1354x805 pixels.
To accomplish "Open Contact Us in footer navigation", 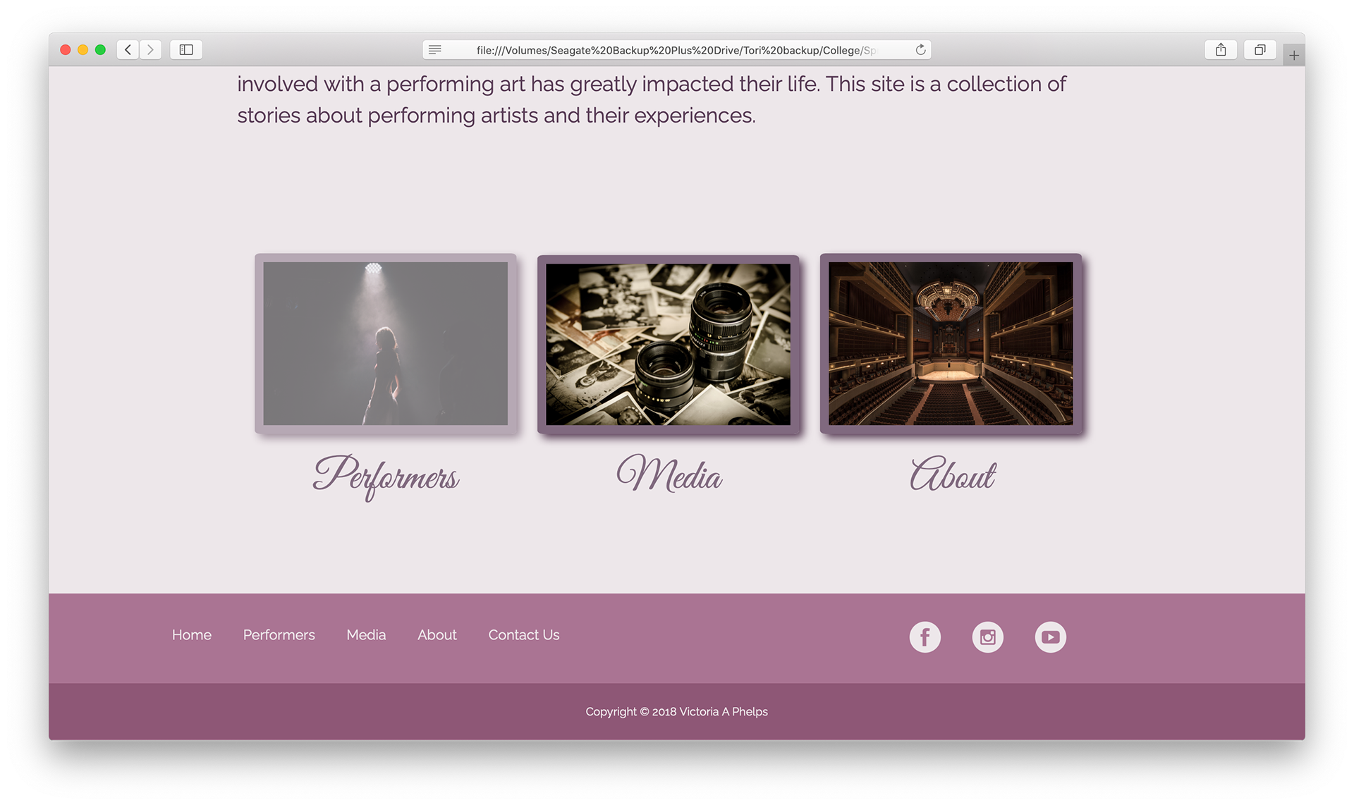I will click(x=524, y=634).
